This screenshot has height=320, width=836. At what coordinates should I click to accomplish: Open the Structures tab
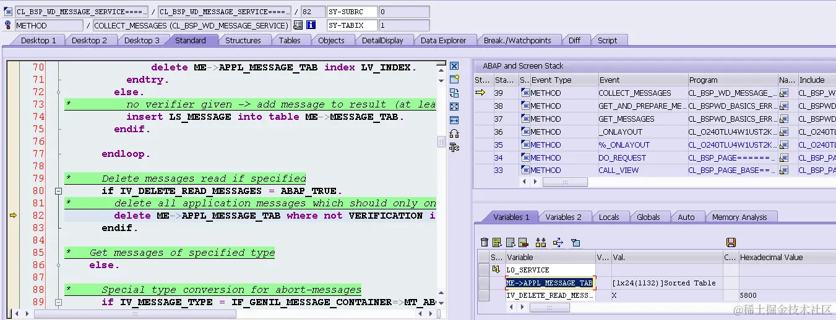click(x=243, y=40)
